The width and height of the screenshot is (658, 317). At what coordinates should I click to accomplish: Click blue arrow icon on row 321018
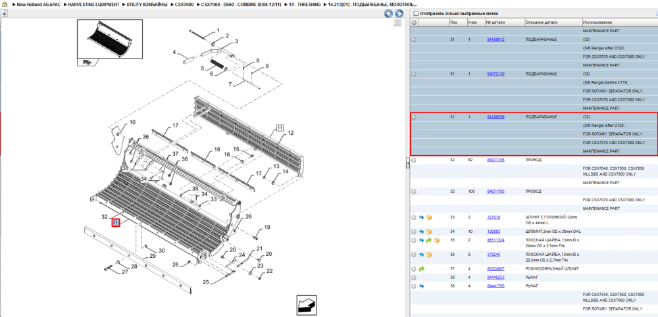421,218
